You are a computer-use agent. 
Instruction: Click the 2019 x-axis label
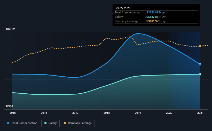138,113
